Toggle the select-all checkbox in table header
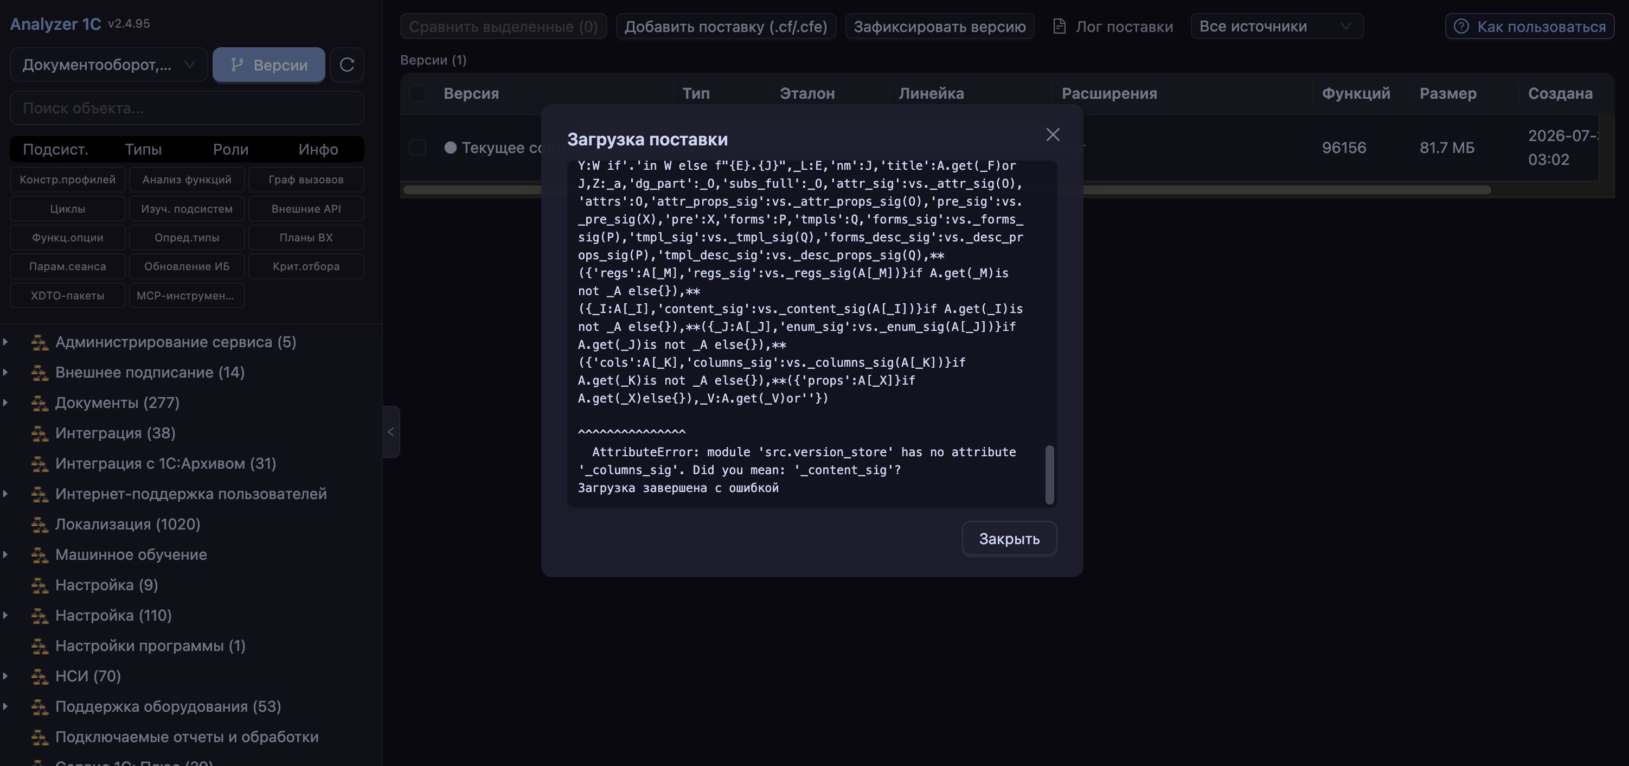Screen dimensions: 1629x766 pos(418,94)
